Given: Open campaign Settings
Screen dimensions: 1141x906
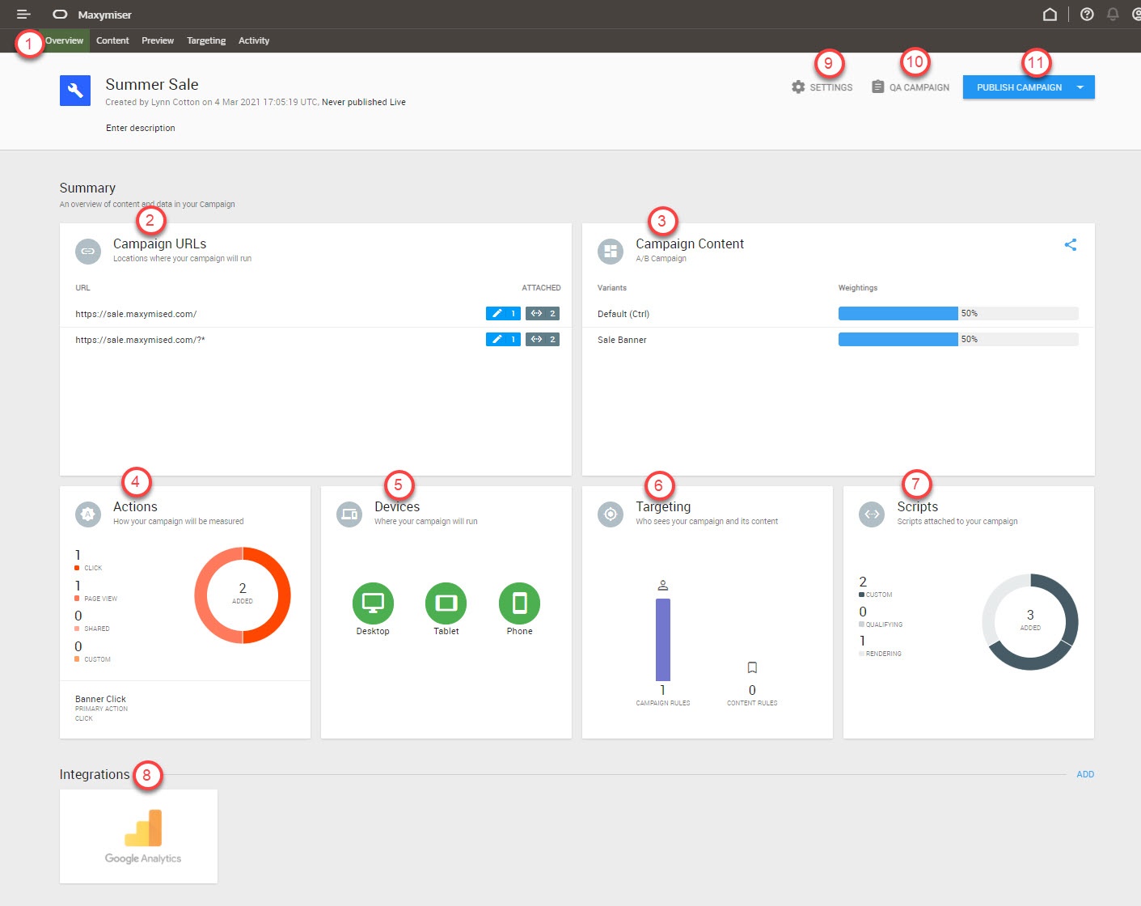Looking at the screenshot, I should coord(822,87).
